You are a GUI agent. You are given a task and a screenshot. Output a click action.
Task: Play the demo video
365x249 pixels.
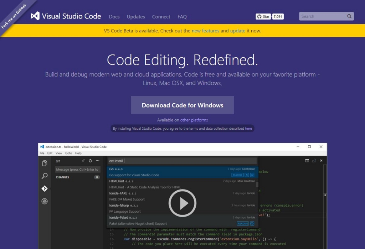(x=182, y=203)
